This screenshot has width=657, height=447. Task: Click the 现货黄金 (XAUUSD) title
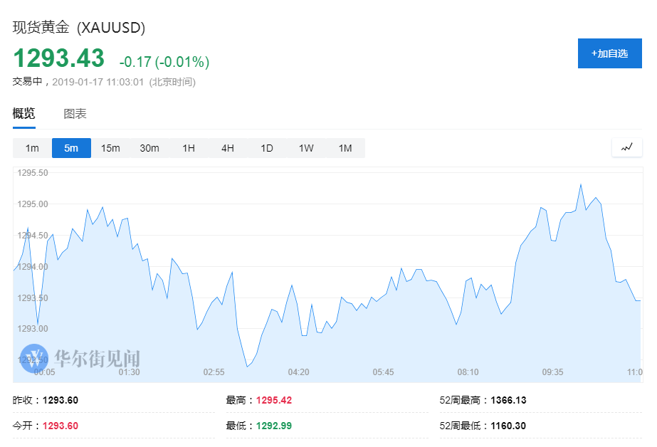79,28
